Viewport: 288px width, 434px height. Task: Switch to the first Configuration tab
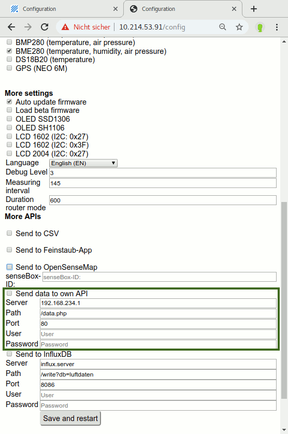point(62,9)
